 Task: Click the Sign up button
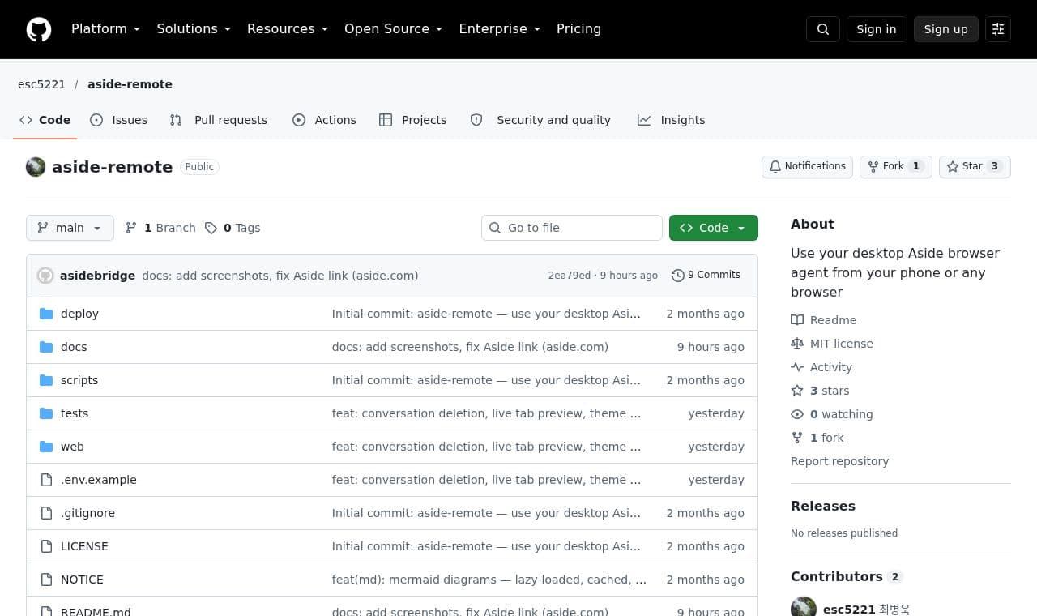tap(946, 29)
